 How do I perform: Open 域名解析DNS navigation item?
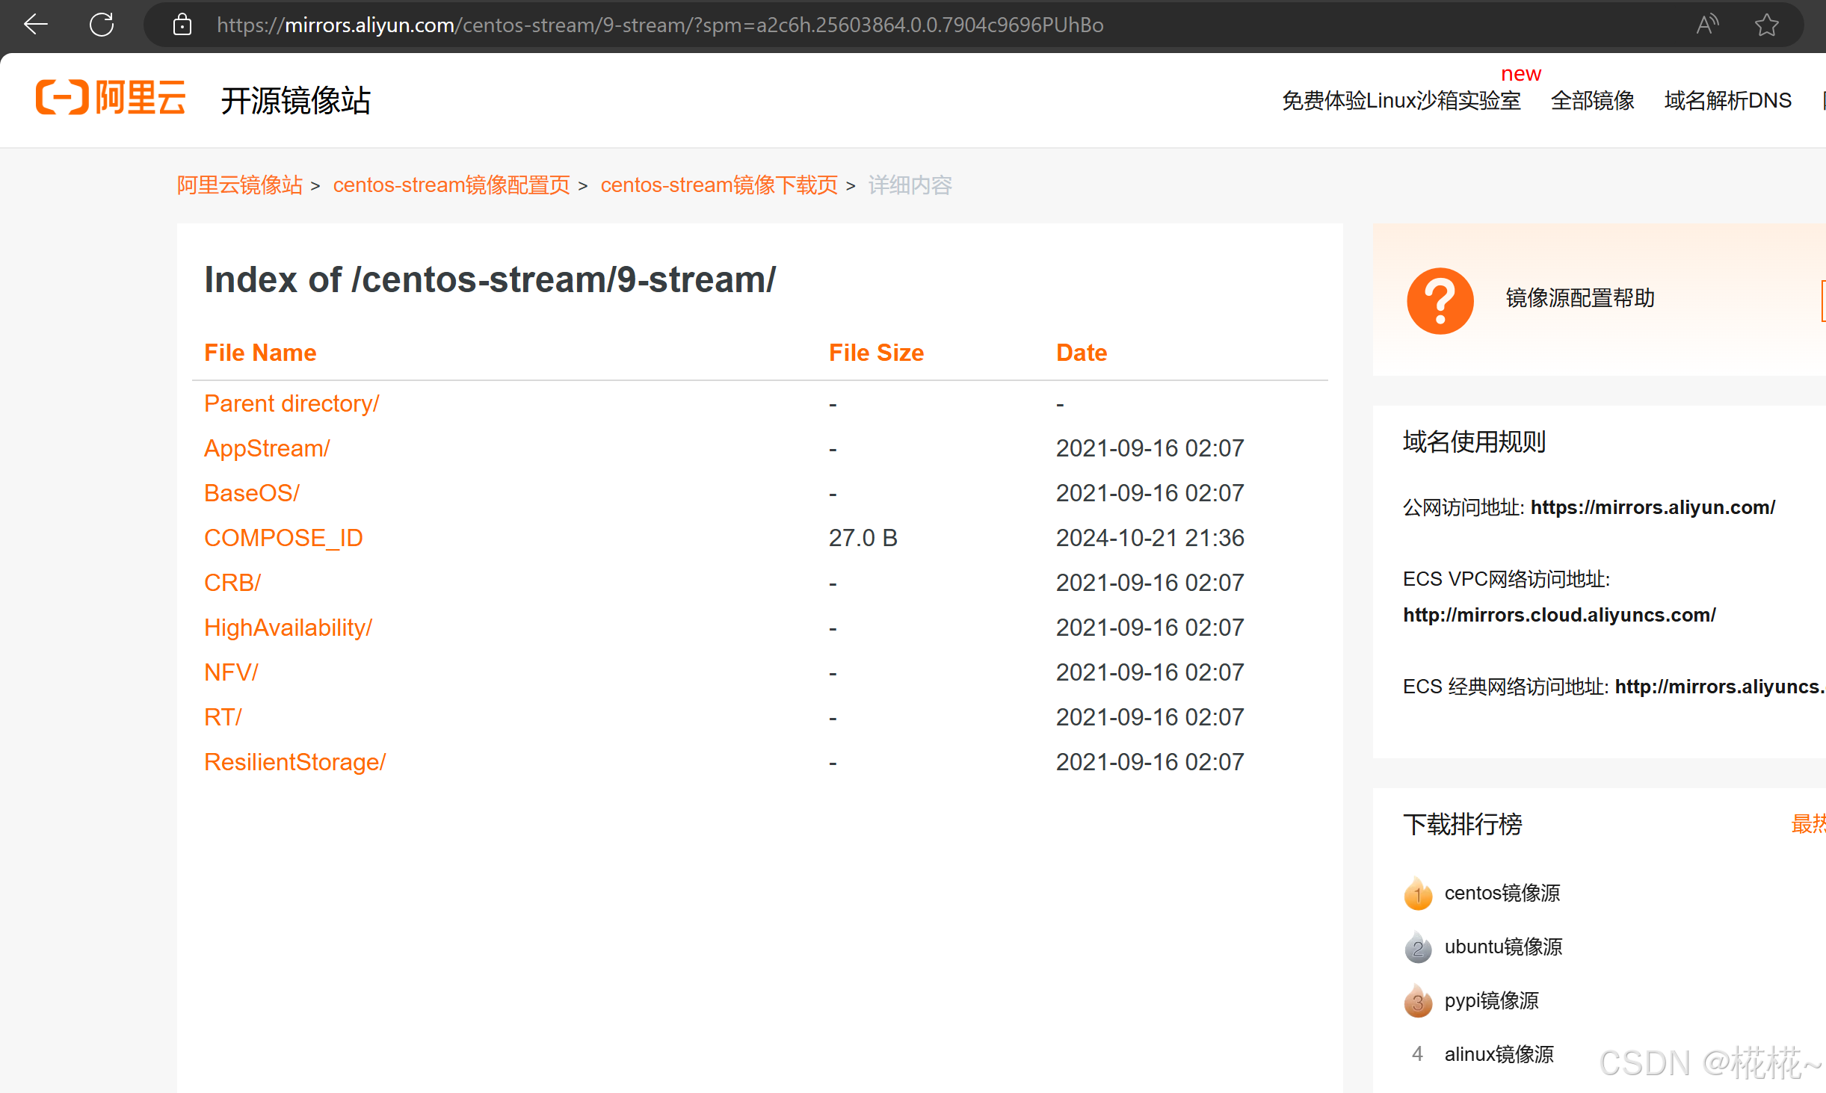click(x=1727, y=100)
